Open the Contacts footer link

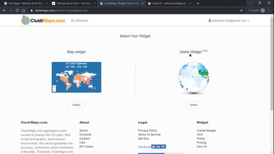click(x=85, y=134)
